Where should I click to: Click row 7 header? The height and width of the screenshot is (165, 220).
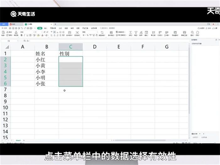[5, 90]
